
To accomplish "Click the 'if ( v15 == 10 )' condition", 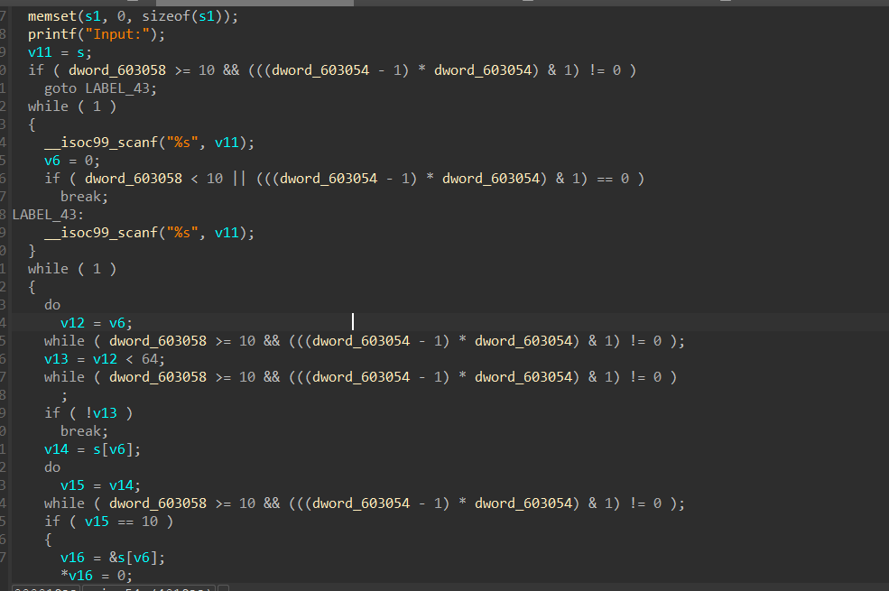I will pos(108,522).
